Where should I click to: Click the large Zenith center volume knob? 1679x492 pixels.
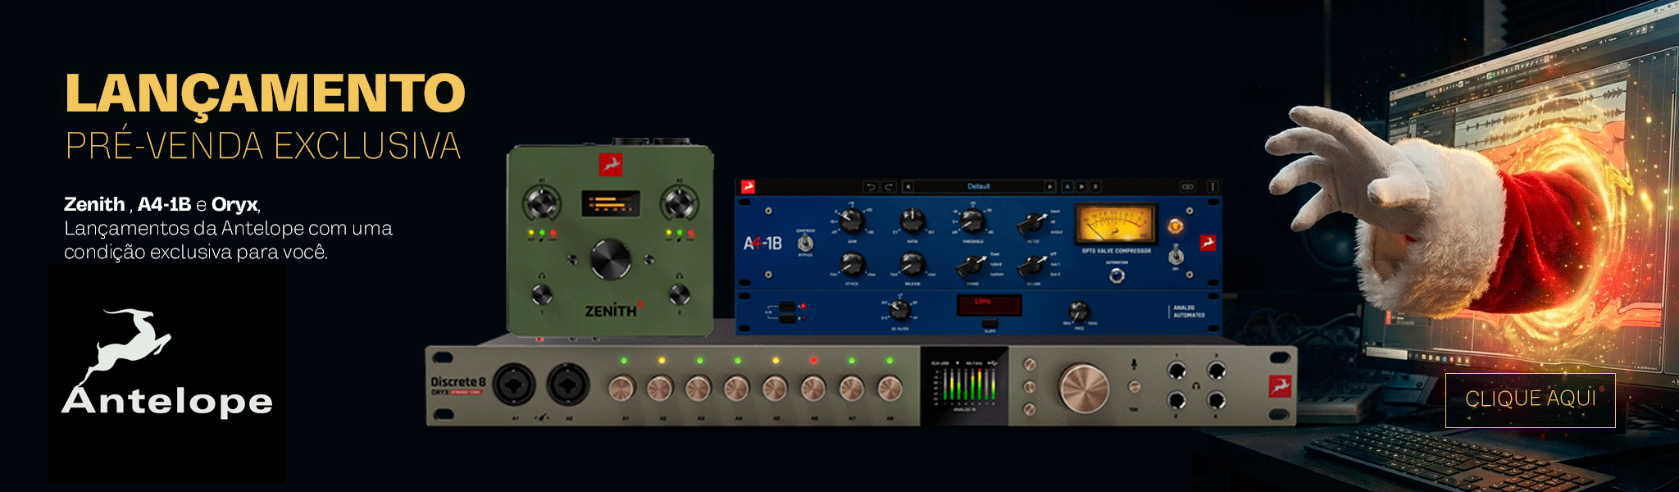coord(611,259)
